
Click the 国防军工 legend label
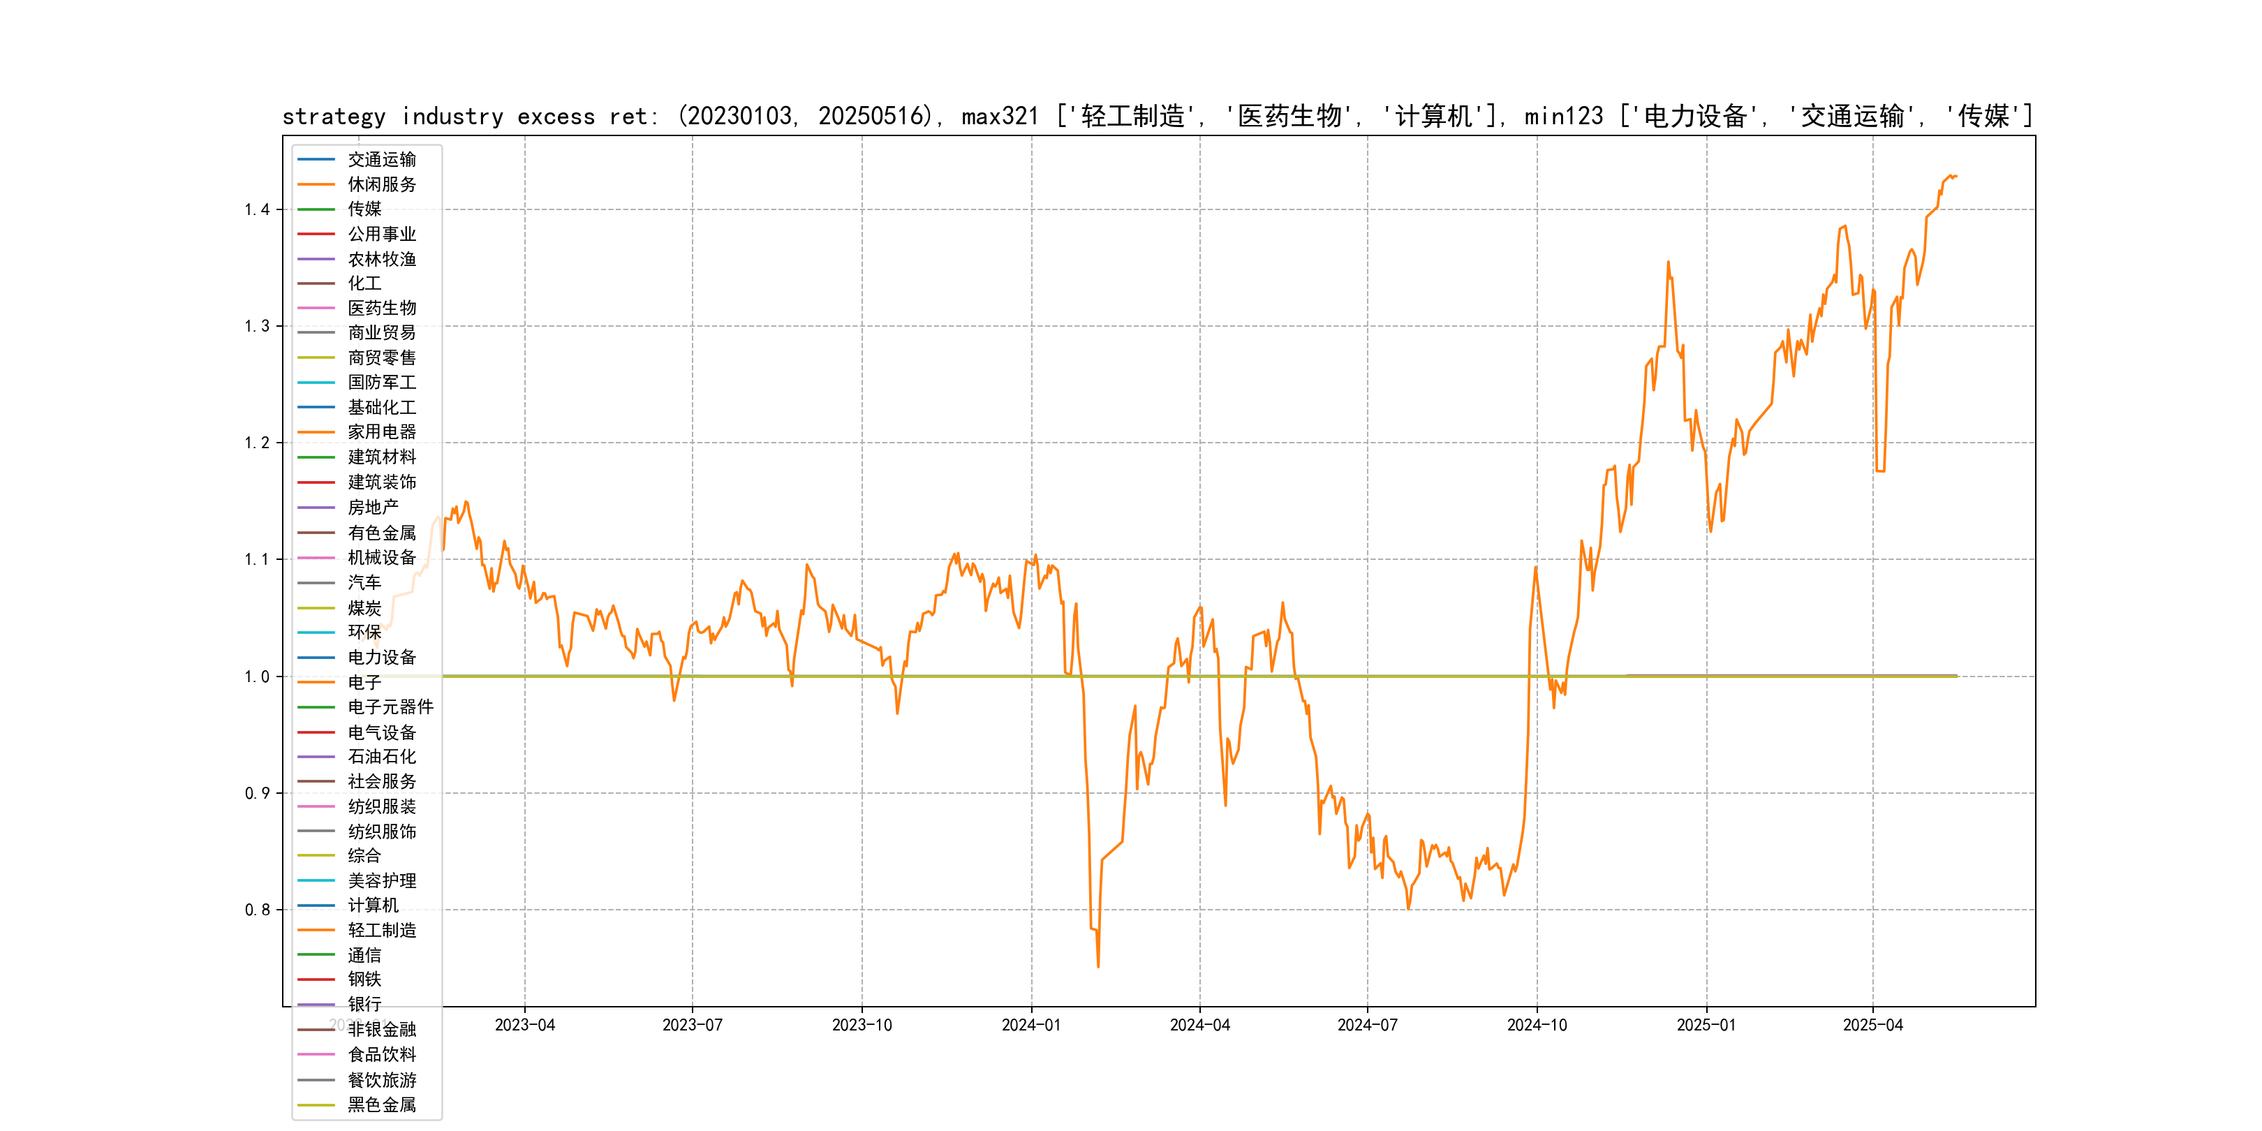click(x=381, y=382)
